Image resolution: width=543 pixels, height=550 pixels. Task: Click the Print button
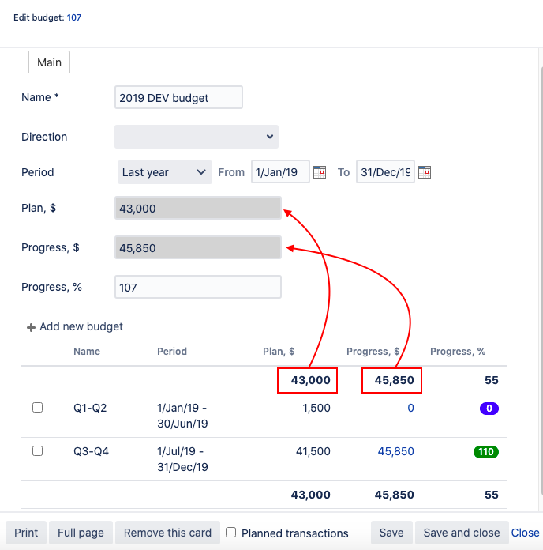[x=26, y=533]
